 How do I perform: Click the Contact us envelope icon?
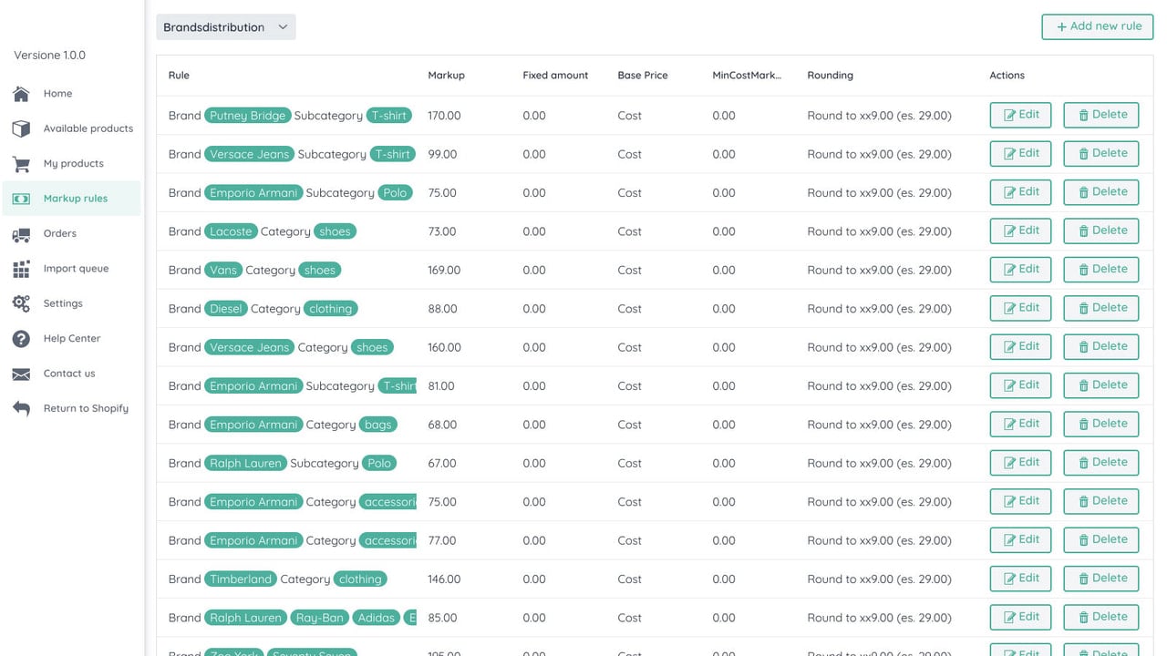click(21, 374)
